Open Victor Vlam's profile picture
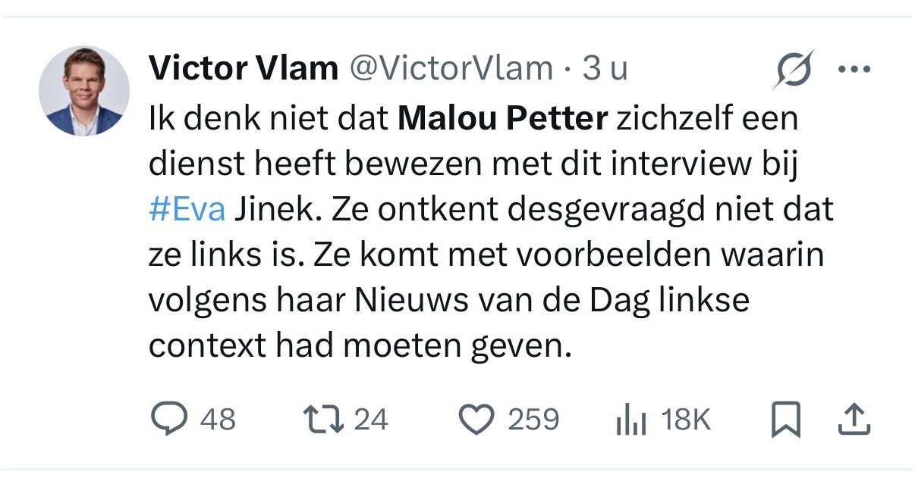The height and width of the screenshot is (478, 915). 84,91
